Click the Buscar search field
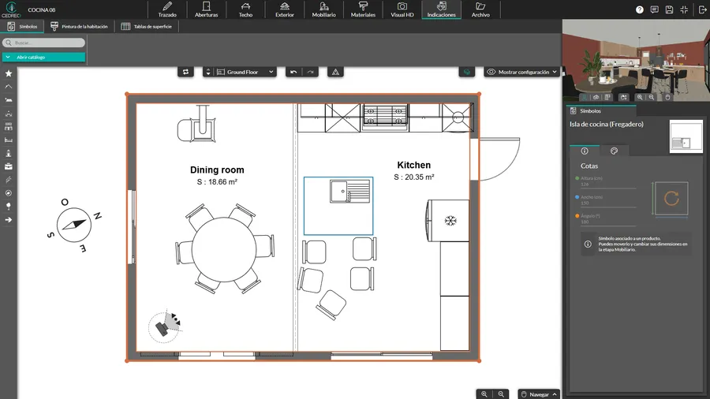The height and width of the screenshot is (399, 710). [43, 43]
